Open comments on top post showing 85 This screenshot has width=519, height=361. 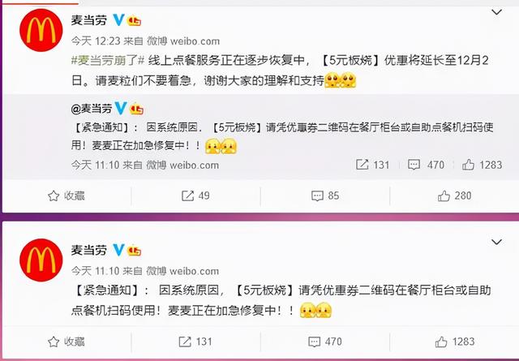pos(325,196)
